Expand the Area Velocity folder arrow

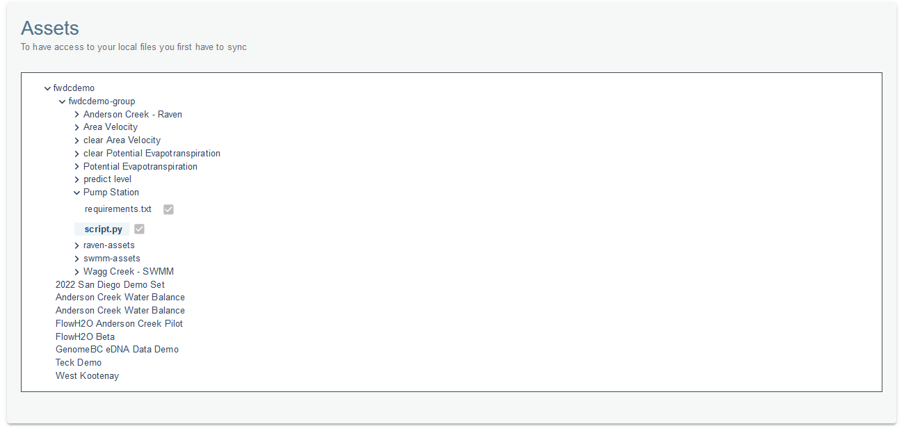[x=76, y=127]
